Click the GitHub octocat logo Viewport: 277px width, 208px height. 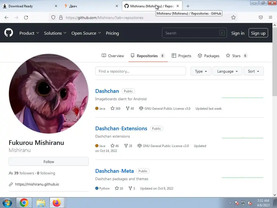pos(9,33)
